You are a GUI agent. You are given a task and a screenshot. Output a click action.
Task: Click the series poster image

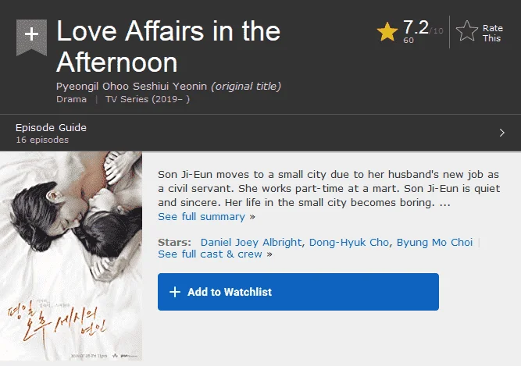coord(71,256)
